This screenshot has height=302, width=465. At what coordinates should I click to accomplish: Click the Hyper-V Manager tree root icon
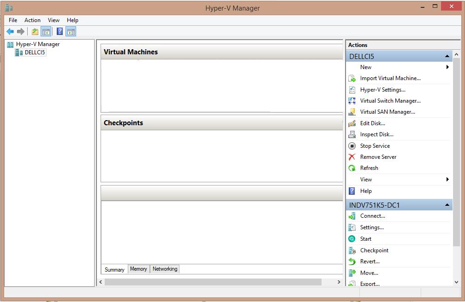click(10, 44)
